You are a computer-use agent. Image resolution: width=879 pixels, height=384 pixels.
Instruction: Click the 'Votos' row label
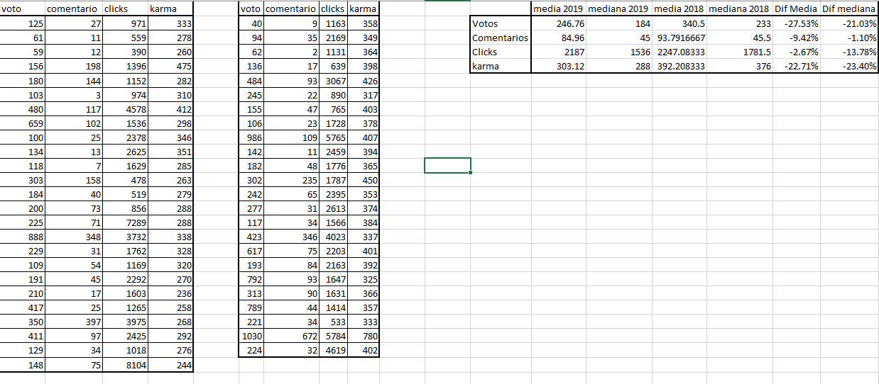tap(501, 24)
